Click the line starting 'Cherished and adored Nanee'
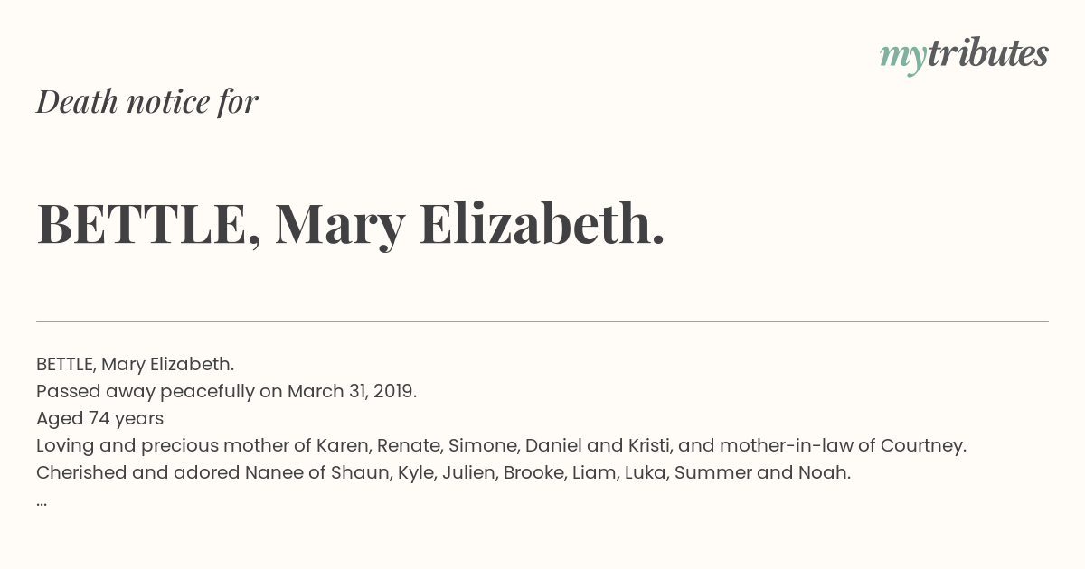This screenshot has width=1085, height=569. 443,472
